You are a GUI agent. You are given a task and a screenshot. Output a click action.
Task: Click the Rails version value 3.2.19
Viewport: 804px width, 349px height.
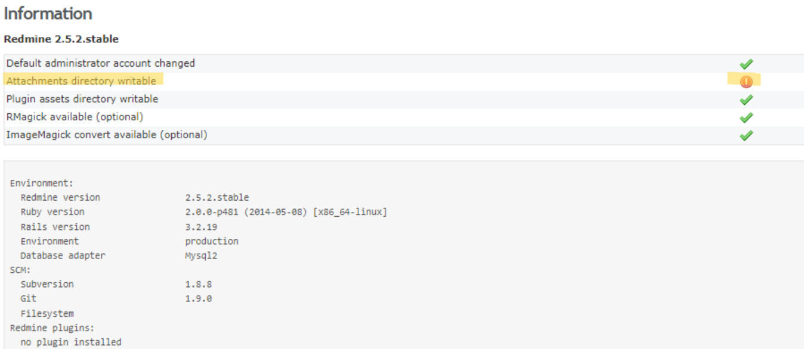[x=202, y=227]
